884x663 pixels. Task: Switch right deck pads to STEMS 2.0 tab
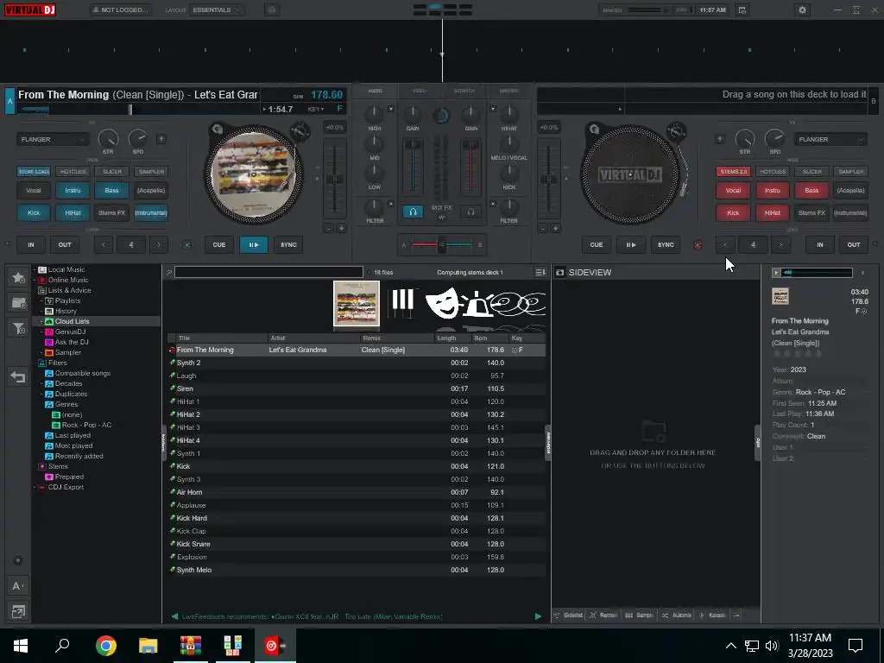(733, 172)
